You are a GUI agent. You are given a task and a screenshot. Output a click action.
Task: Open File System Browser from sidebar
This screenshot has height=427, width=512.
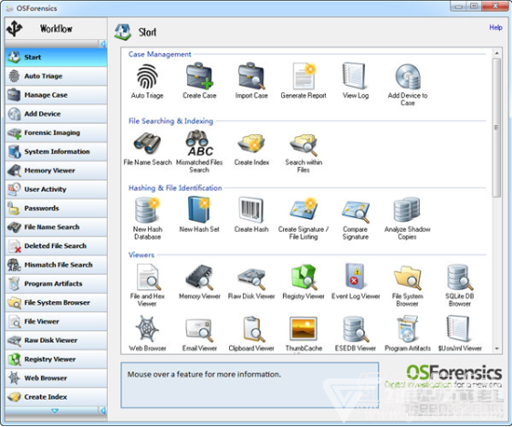[x=57, y=303]
